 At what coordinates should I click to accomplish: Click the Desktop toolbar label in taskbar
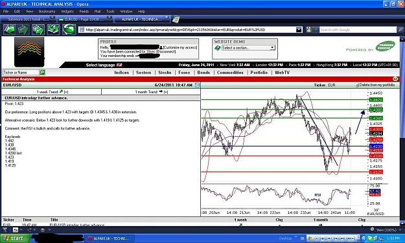point(285,238)
